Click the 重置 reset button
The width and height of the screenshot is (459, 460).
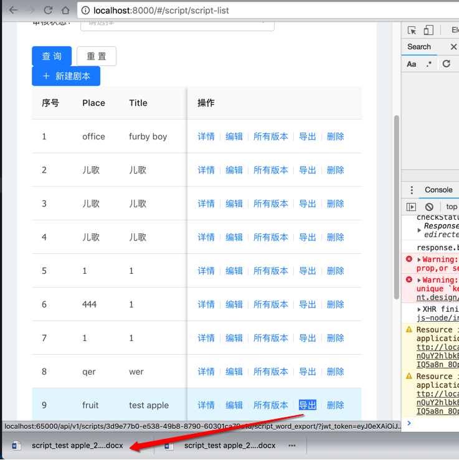point(97,56)
